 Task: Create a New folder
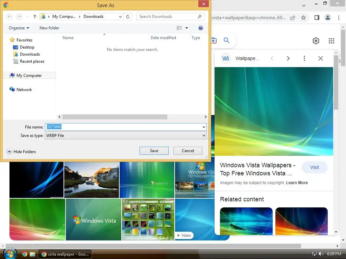point(49,28)
